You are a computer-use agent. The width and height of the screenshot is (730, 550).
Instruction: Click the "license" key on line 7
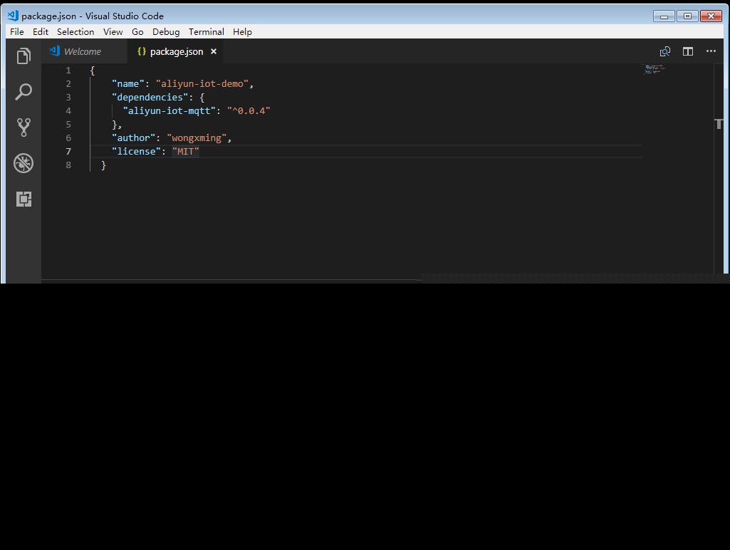pyautogui.click(x=136, y=151)
